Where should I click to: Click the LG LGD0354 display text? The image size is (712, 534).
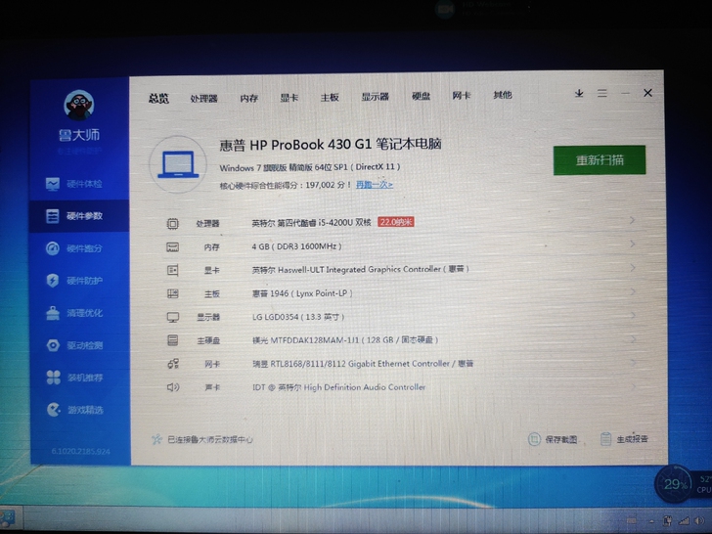point(298,317)
